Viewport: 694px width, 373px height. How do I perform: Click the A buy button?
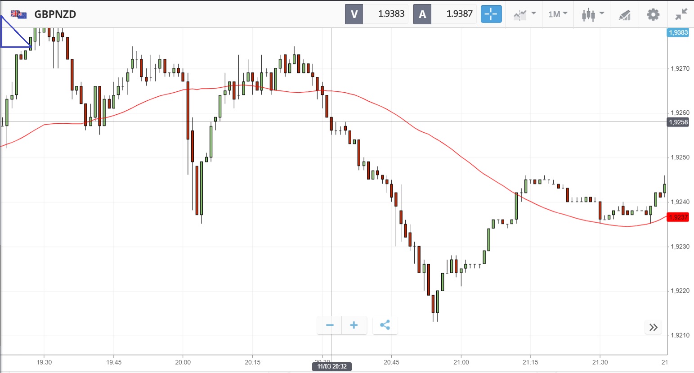click(x=422, y=14)
